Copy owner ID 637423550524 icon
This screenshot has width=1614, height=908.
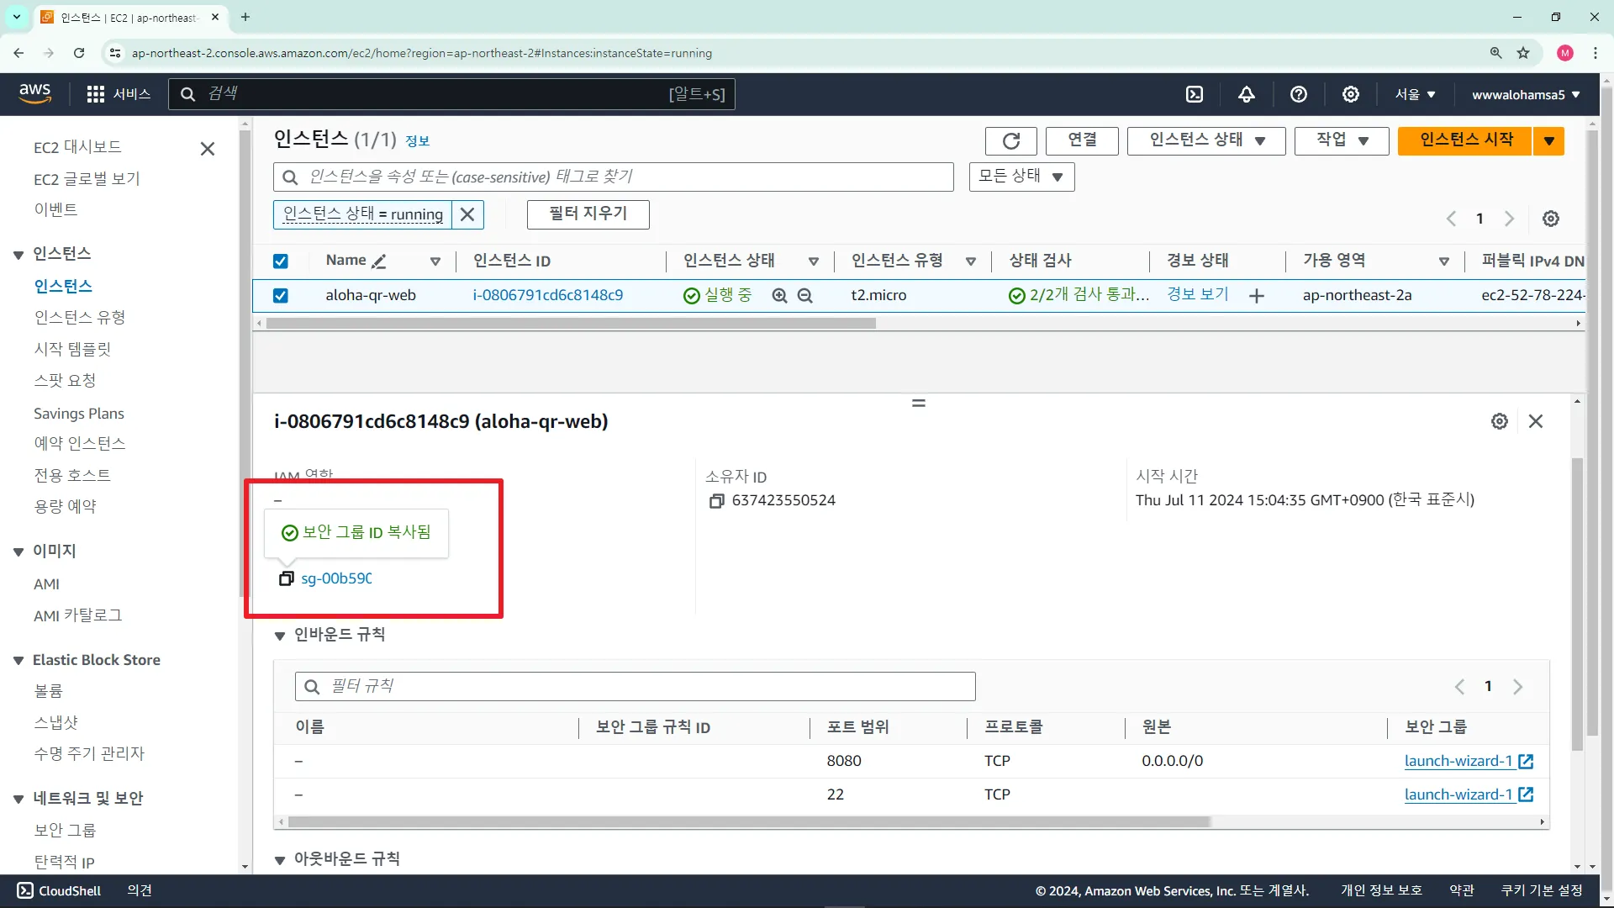click(x=716, y=501)
